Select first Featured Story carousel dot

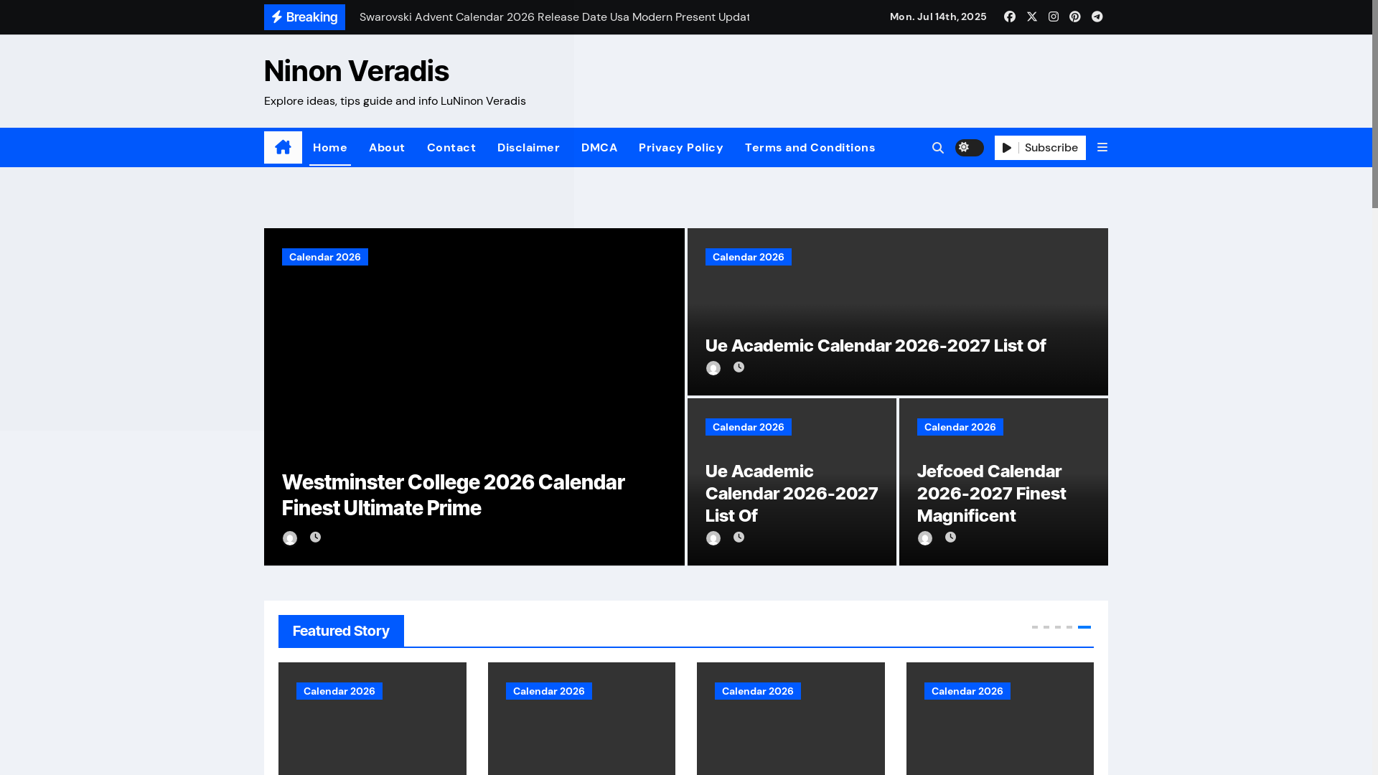click(x=1035, y=627)
